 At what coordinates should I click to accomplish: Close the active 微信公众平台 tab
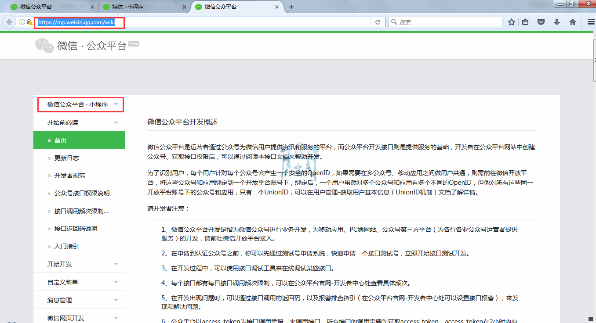point(277,7)
